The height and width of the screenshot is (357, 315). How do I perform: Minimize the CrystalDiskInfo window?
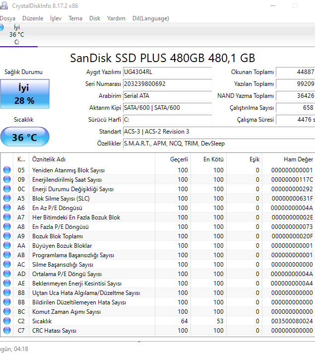click(273, 5)
